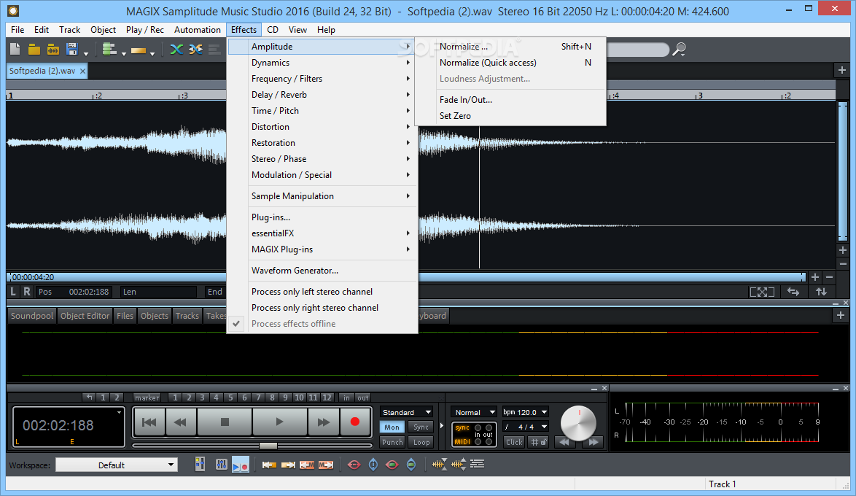Expand the Restoration submenu
This screenshot has width=856, height=496.
click(x=322, y=142)
